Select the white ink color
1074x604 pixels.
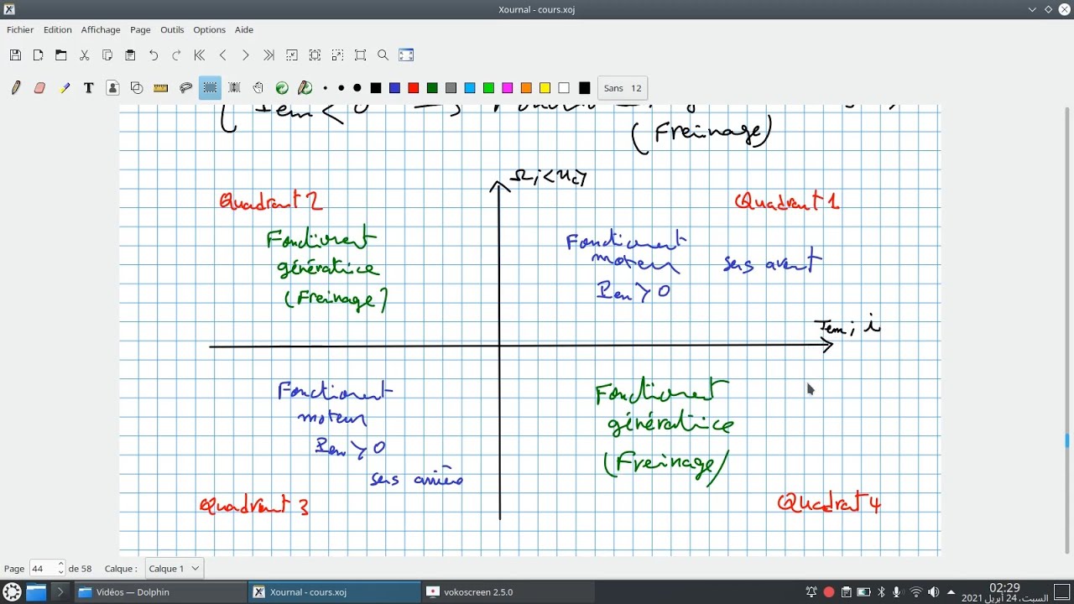[564, 88]
